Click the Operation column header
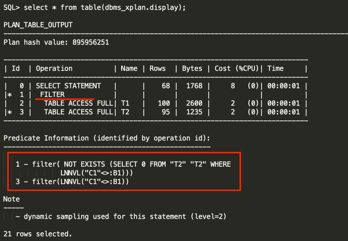The height and width of the screenshot is (241, 348). click(54, 68)
